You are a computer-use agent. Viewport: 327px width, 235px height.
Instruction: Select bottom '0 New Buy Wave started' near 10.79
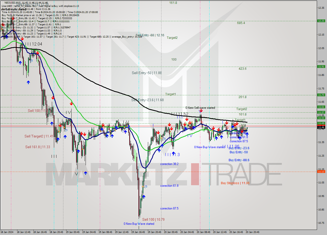click(x=139, y=224)
